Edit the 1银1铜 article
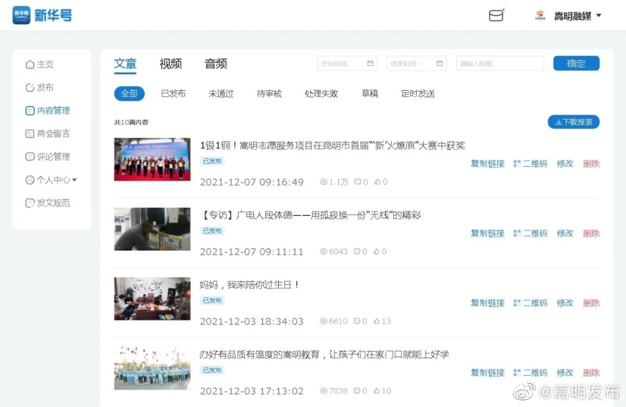626x407 pixels. pyautogui.click(x=565, y=163)
